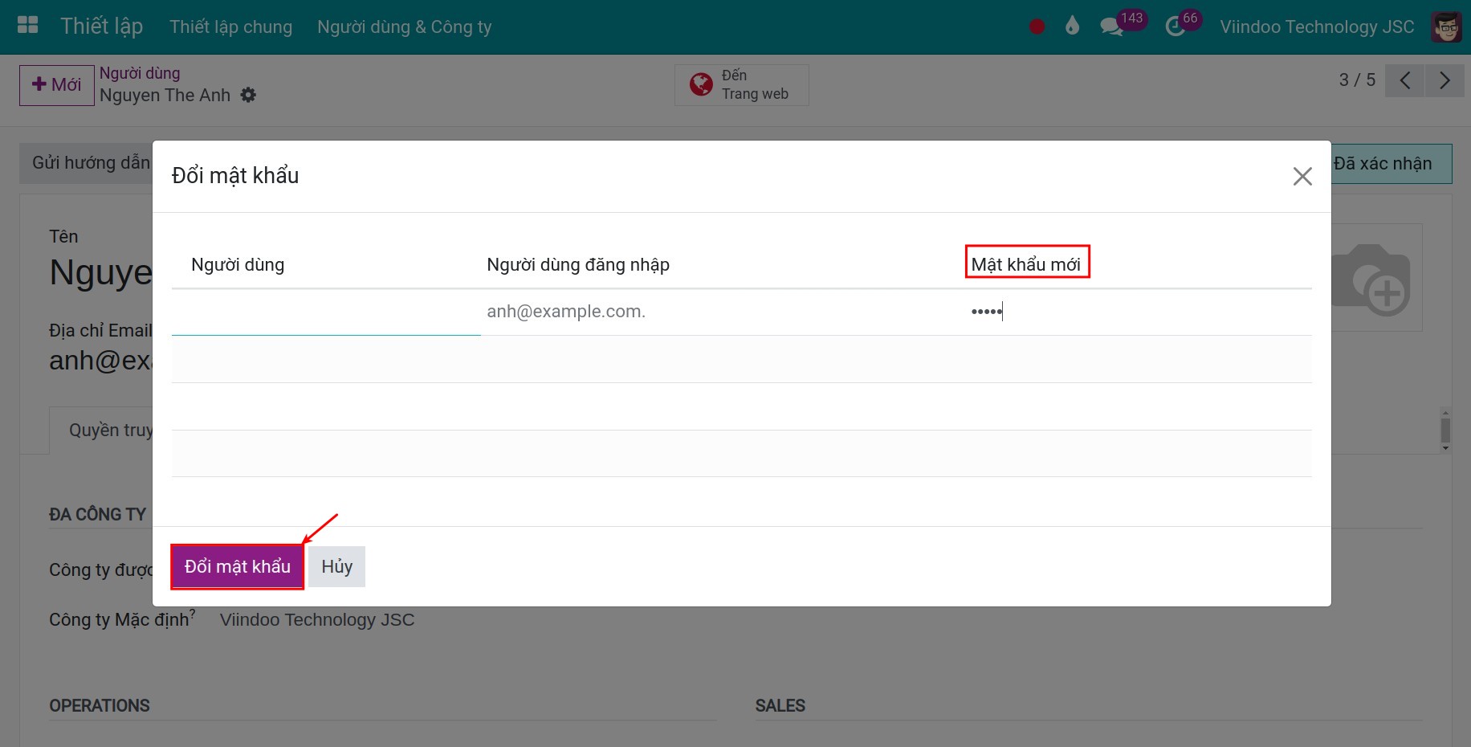The width and height of the screenshot is (1471, 747).
Task: Close the Đổi mật khẩu dialog
Action: [x=1302, y=176]
